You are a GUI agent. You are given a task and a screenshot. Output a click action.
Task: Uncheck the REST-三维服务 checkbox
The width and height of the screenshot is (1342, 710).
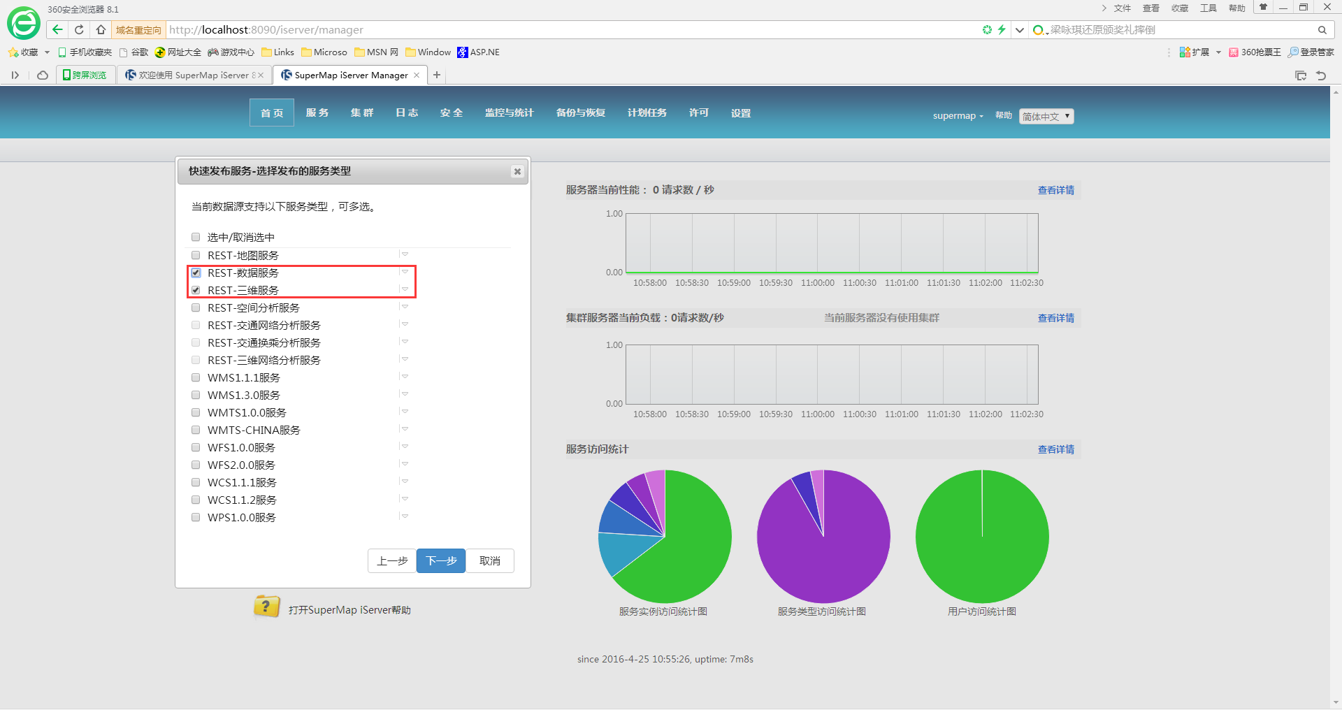196,290
